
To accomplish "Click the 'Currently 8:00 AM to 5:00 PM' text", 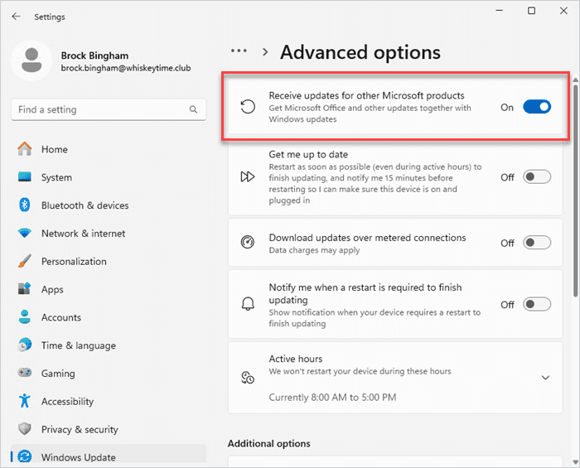I will pyautogui.click(x=332, y=397).
